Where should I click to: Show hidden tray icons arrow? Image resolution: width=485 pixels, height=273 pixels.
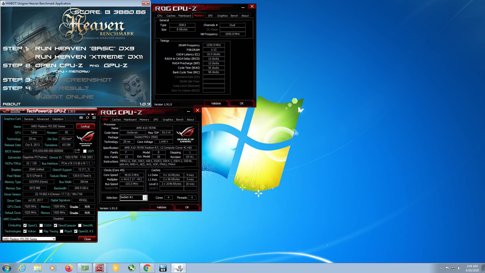tap(441, 268)
